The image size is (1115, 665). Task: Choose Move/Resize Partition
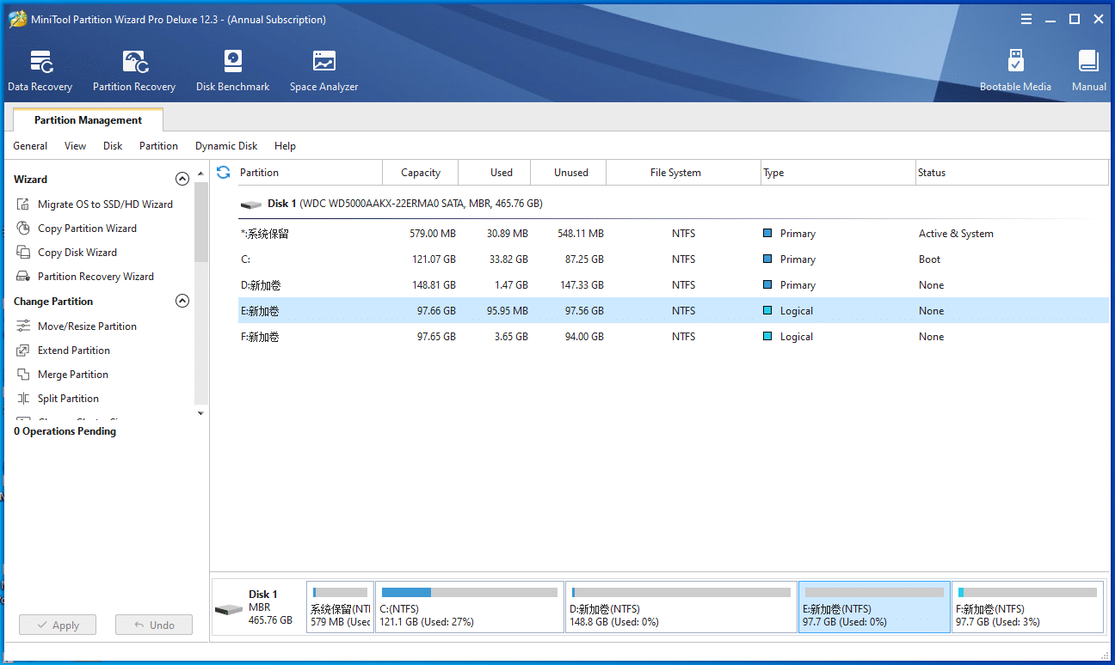click(x=77, y=326)
